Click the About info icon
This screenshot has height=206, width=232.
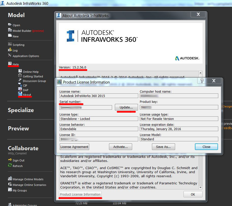coord(20,94)
